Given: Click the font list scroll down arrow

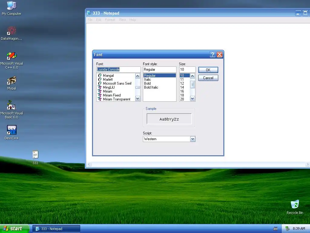Looking at the screenshot, I should point(138,99).
